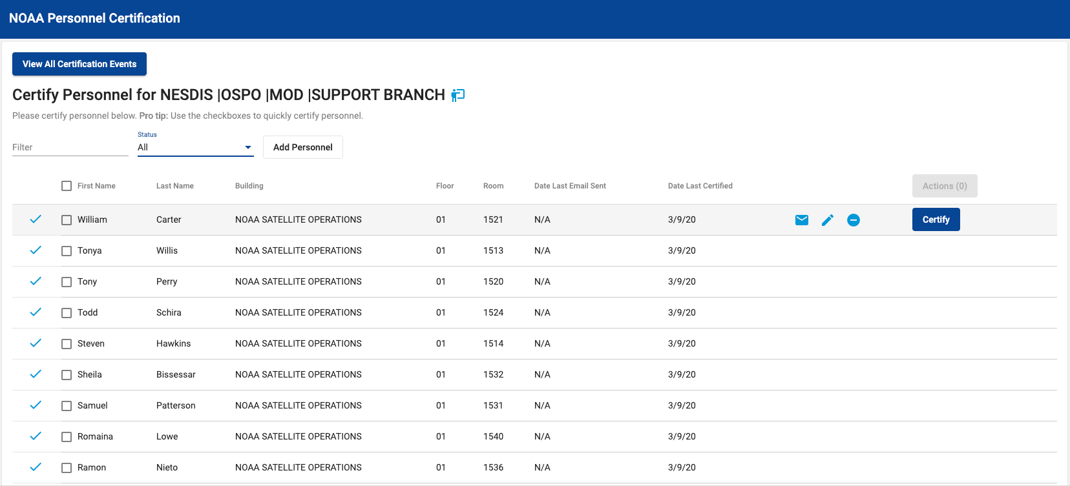
Task: Open the Status dropdown showing All
Action: click(195, 147)
